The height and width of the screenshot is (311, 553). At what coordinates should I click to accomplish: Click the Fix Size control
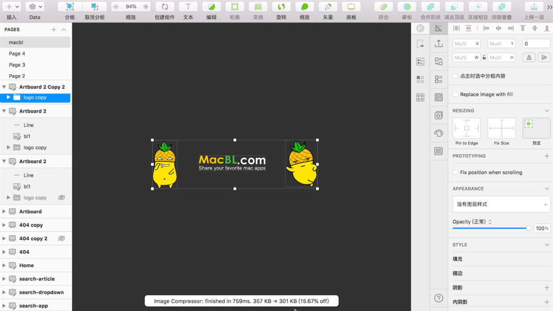(502, 128)
